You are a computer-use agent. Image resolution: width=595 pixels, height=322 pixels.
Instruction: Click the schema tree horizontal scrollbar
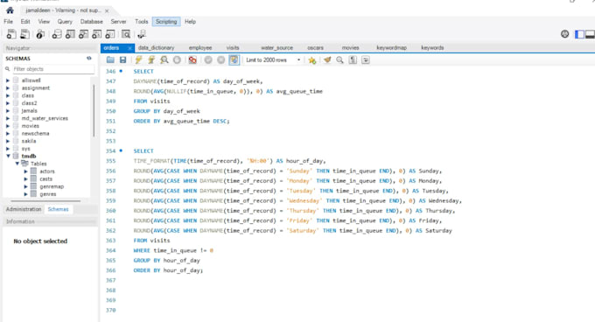(45, 201)
